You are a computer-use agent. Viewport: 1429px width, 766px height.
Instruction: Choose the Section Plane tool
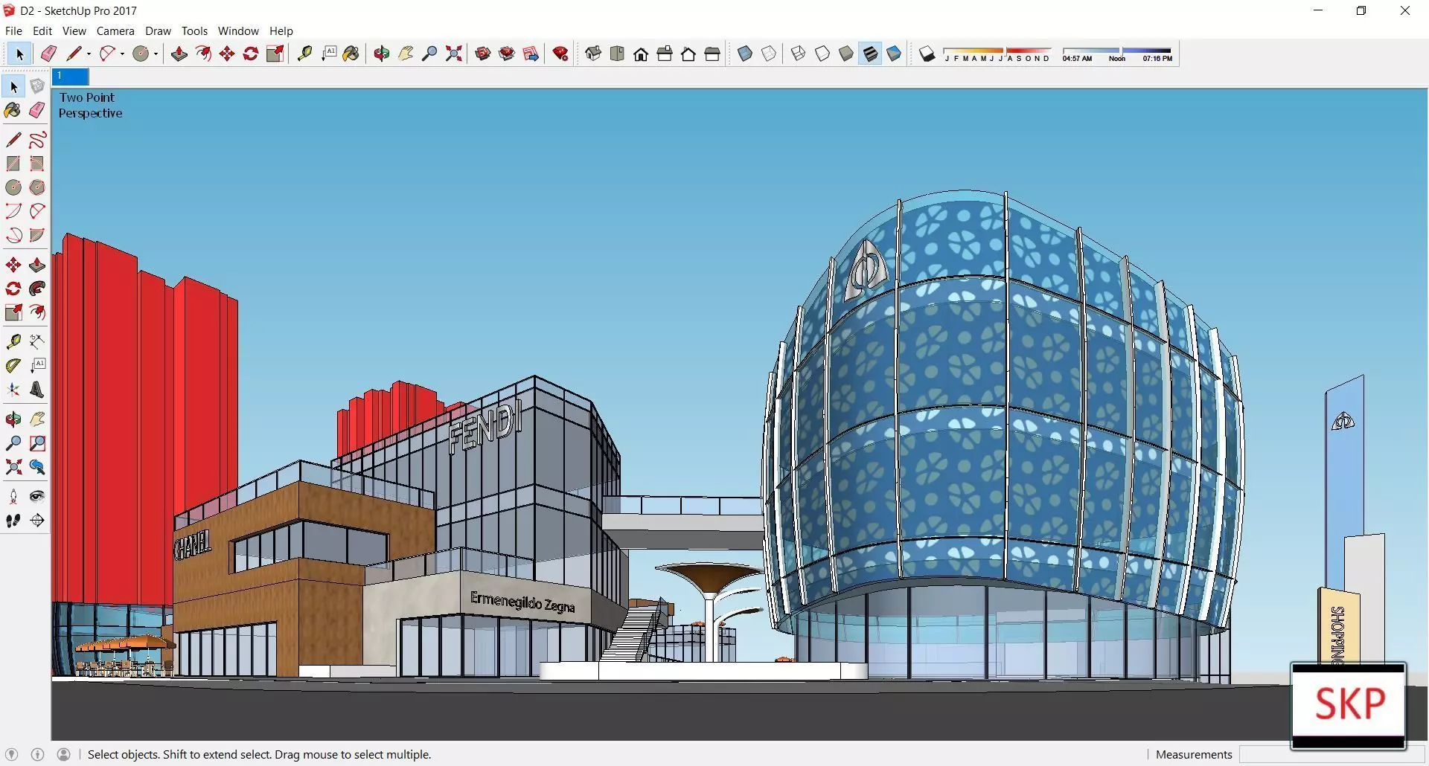[x=37, y=521]
